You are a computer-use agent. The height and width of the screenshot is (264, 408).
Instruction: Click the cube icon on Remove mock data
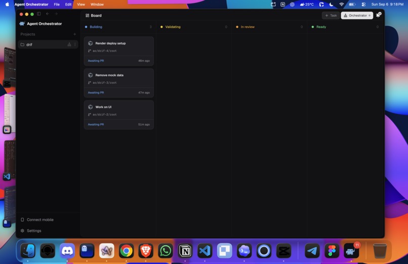coord(90,75)
